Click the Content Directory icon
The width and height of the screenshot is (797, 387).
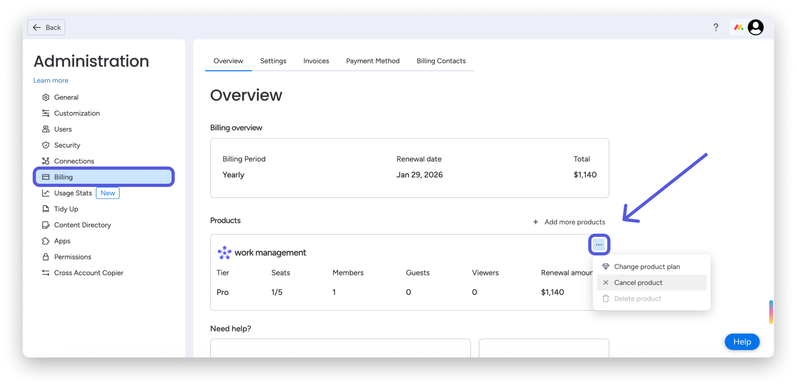click(46, 225)
